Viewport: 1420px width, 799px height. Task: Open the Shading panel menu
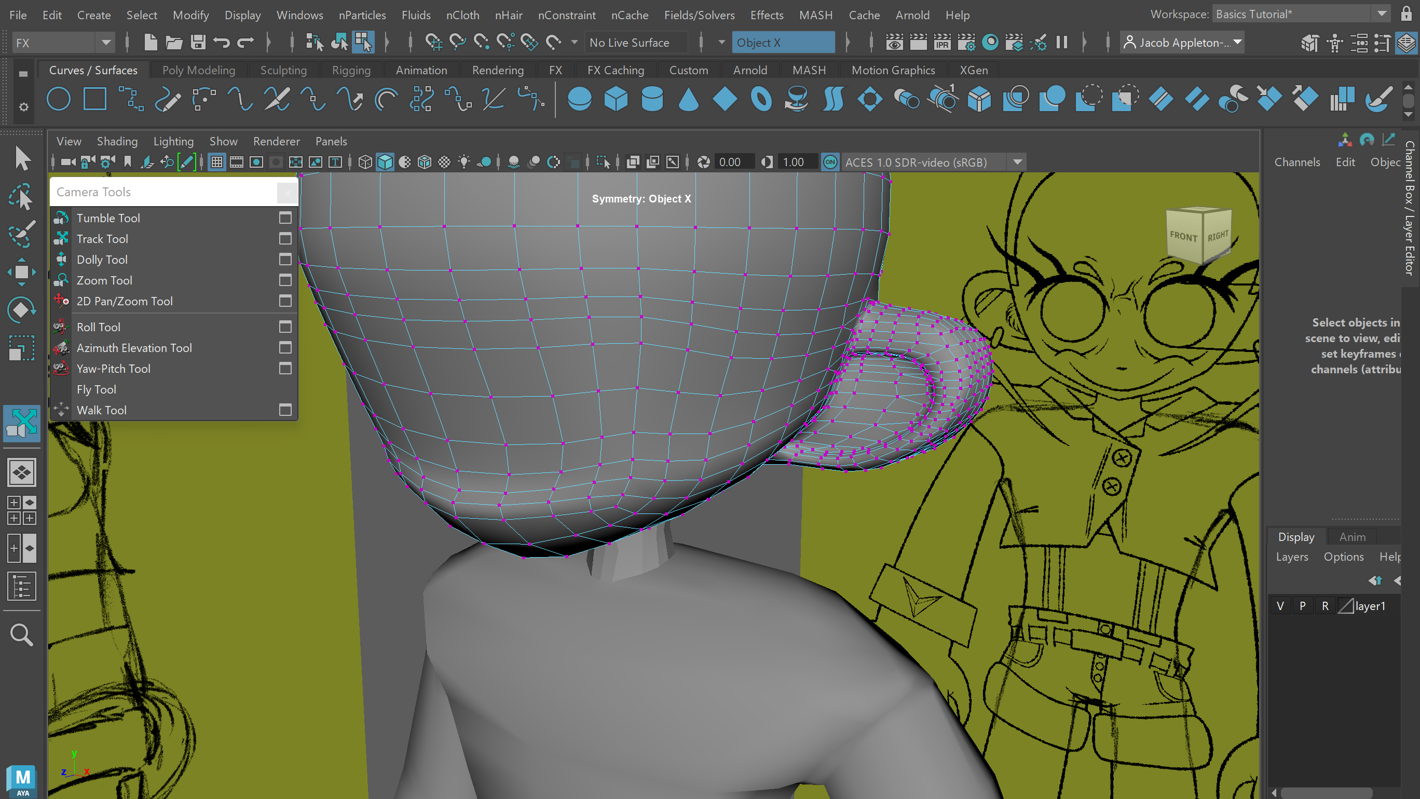(117, 141)
